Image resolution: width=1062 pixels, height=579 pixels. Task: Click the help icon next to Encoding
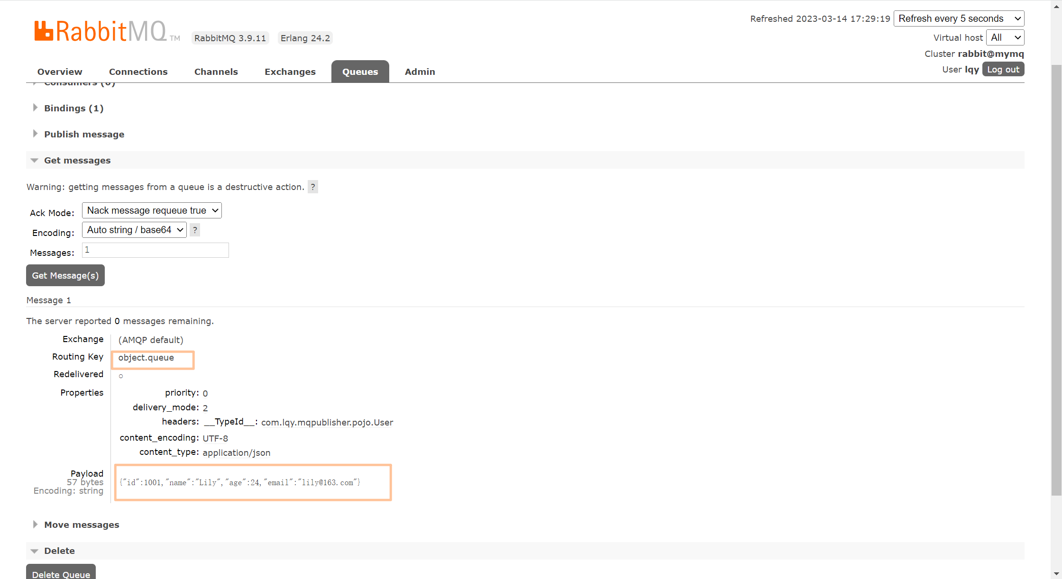tap(195, 230)
